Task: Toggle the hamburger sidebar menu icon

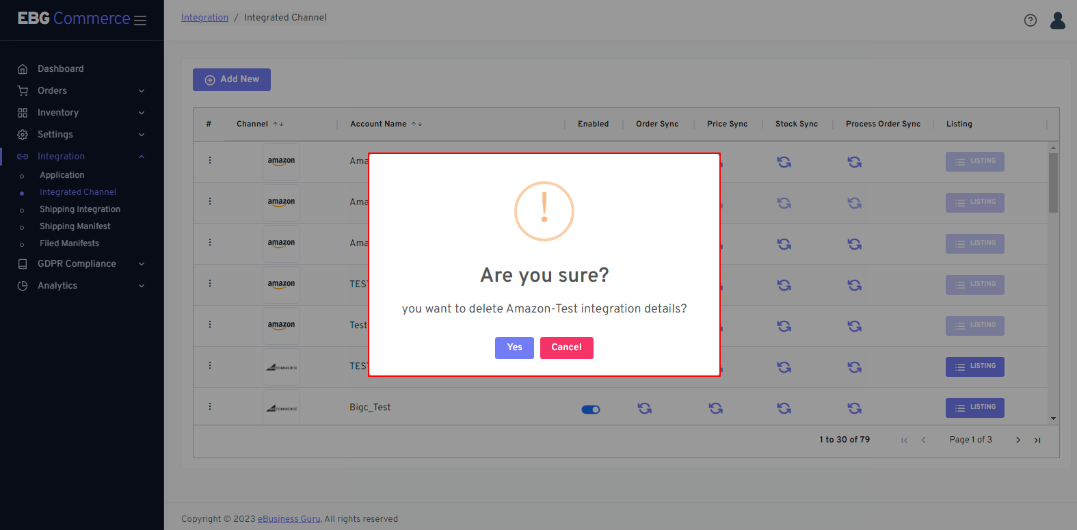Action: point(140,21)
